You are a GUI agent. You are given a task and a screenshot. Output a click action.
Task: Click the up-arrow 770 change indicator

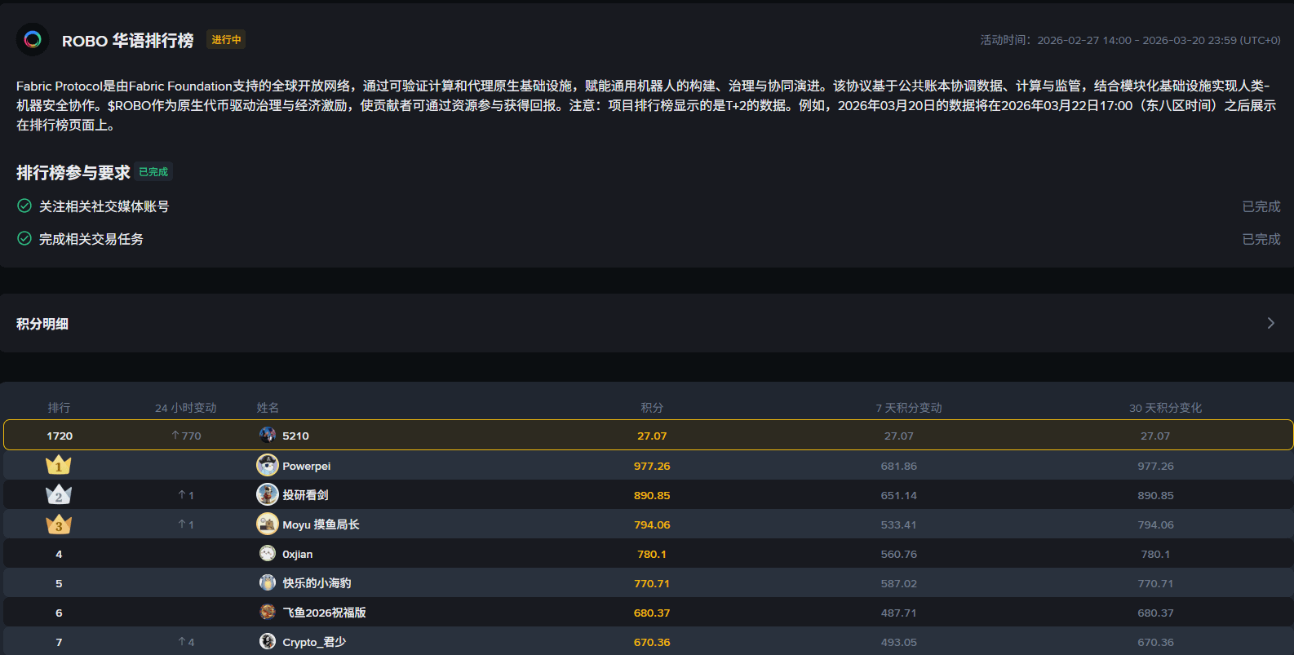tap(186, 436)
